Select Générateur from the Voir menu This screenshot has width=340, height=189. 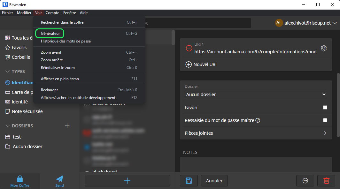[x=50, y=33]
